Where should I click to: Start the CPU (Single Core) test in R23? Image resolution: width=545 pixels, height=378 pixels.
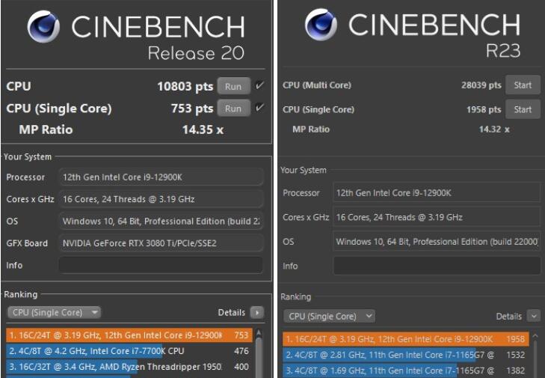tap(523, 109)
